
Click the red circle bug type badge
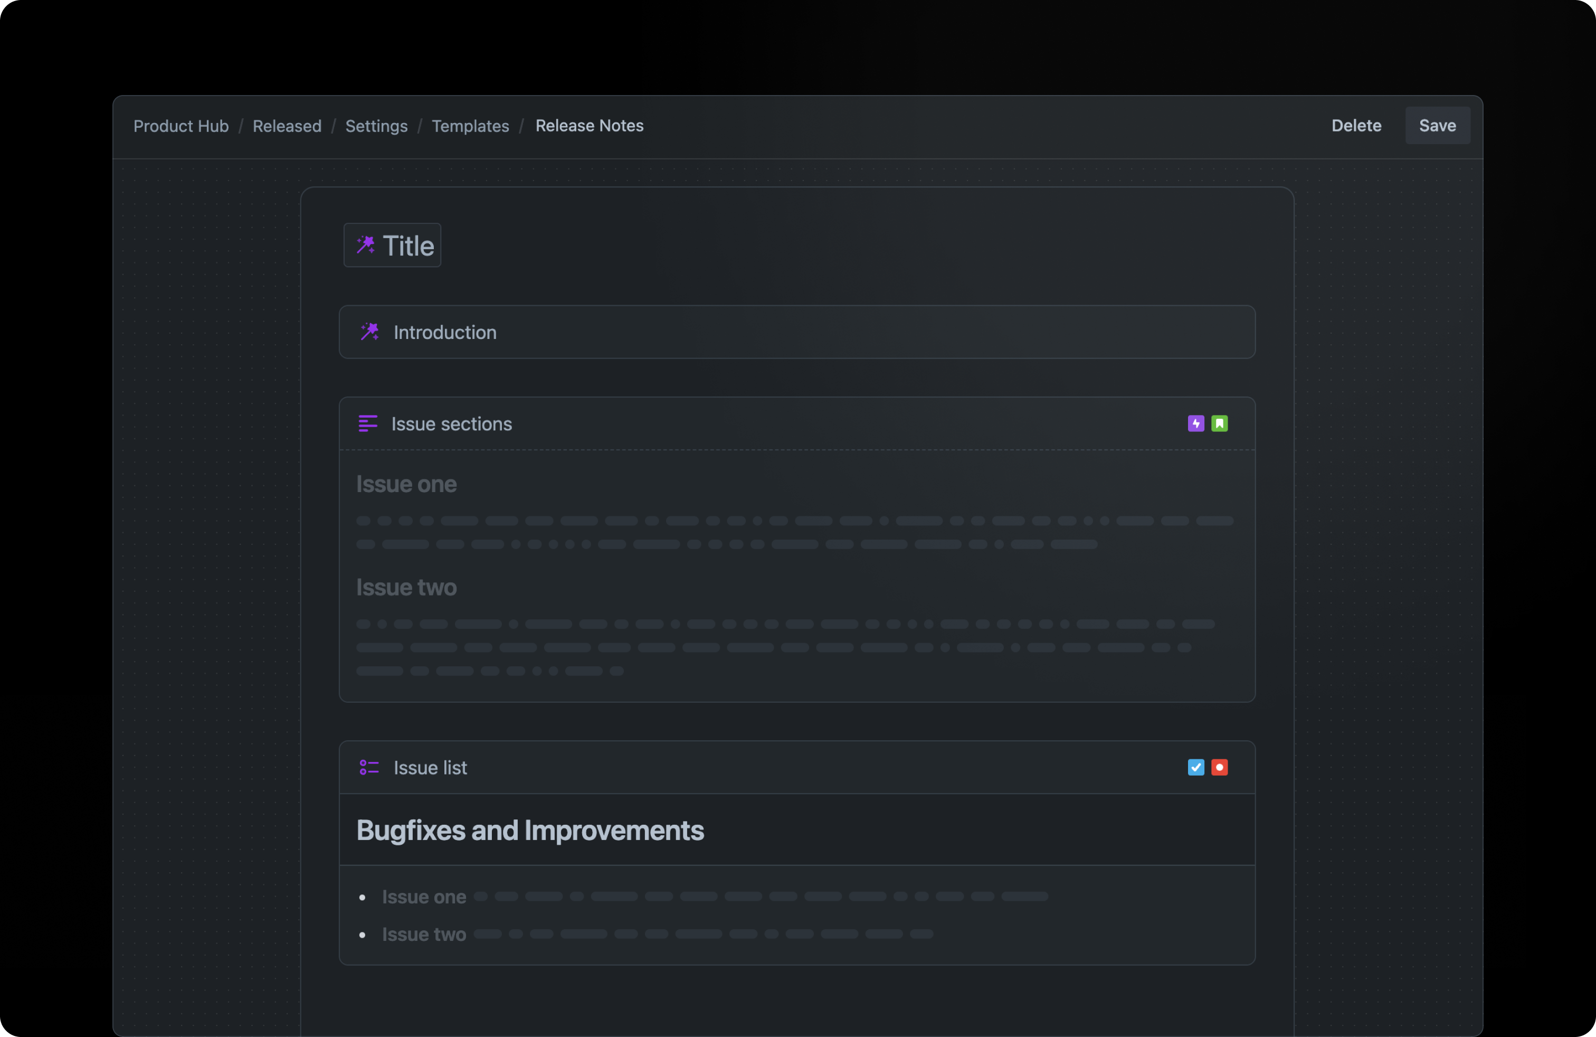pos(1219,767)
